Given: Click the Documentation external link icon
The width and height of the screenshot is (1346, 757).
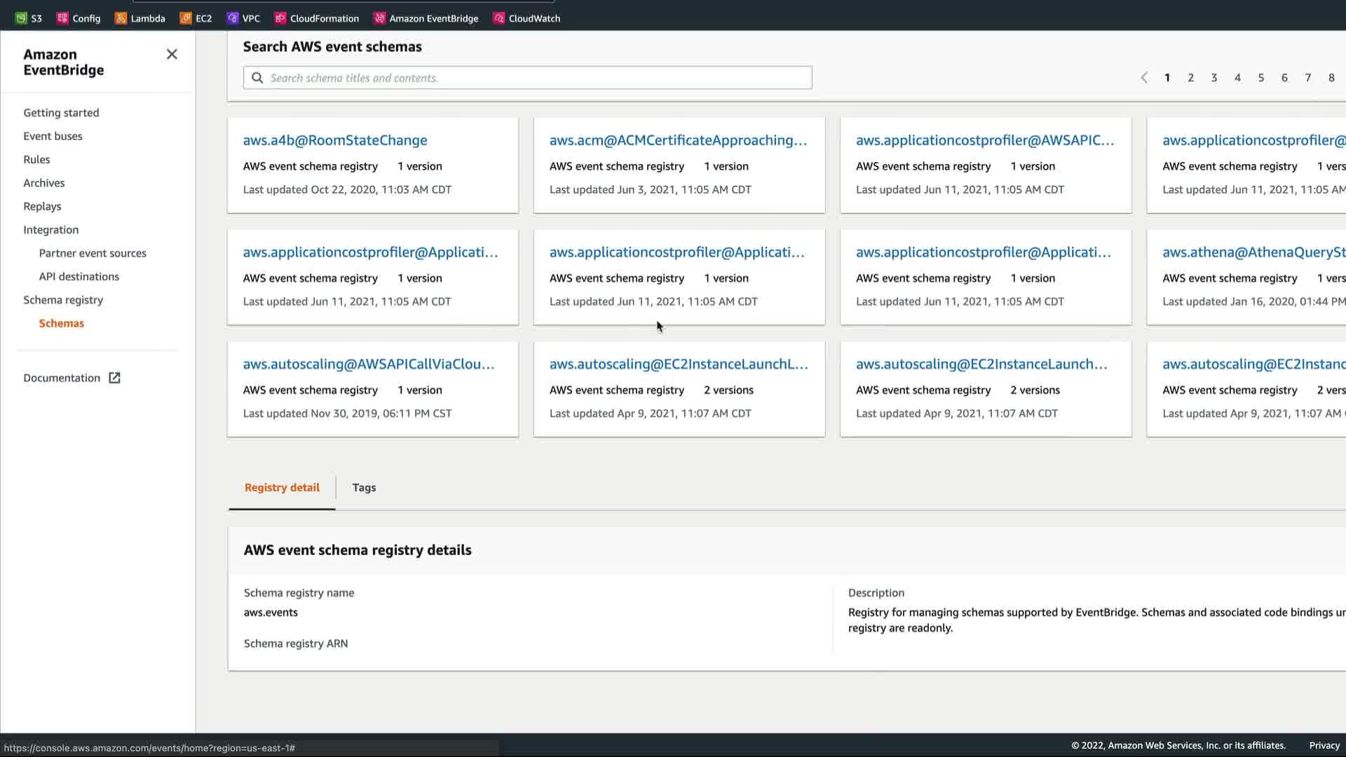Looking at the screenshot, I should pos(114,378).
